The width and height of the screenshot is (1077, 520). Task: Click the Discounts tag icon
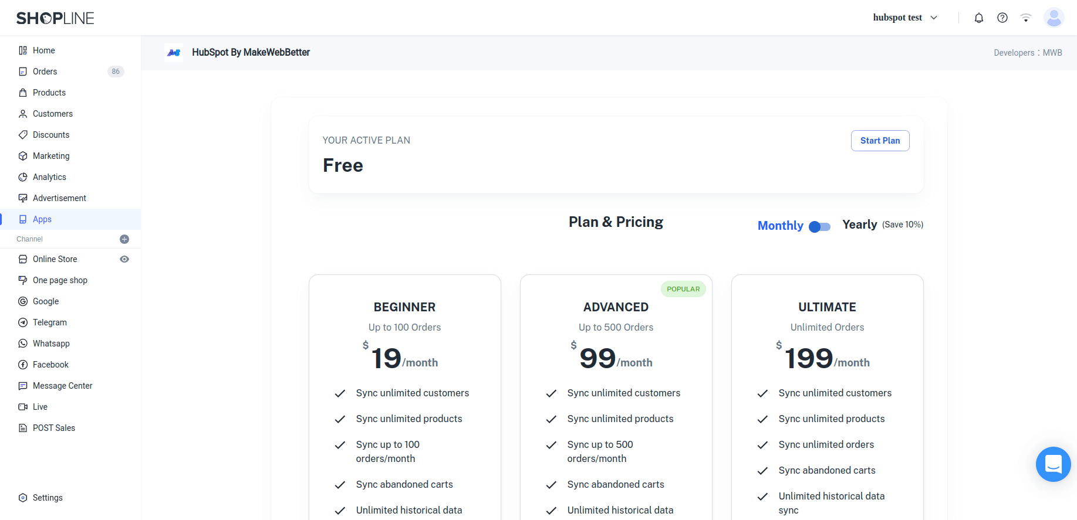[23, 135]
